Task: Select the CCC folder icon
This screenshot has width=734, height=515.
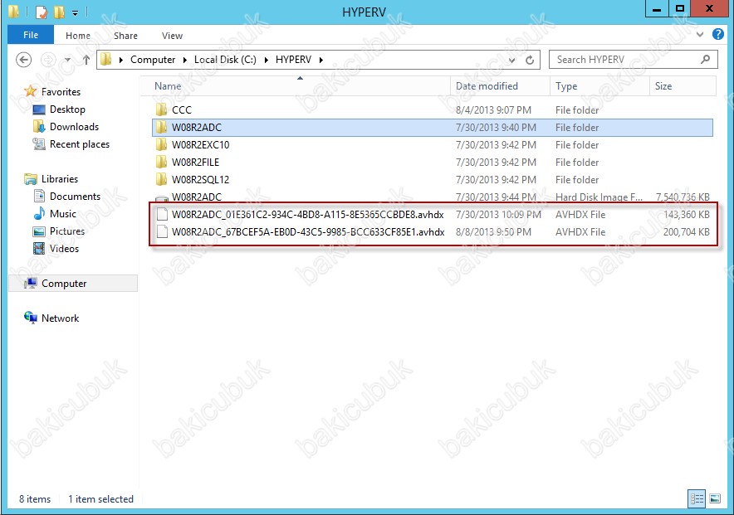Action: [x=162, y=109]
